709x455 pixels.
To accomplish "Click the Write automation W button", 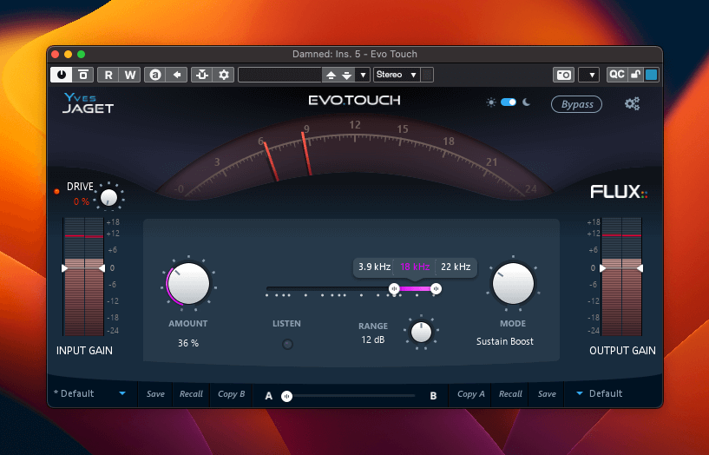I will click(x=130, y=75).
